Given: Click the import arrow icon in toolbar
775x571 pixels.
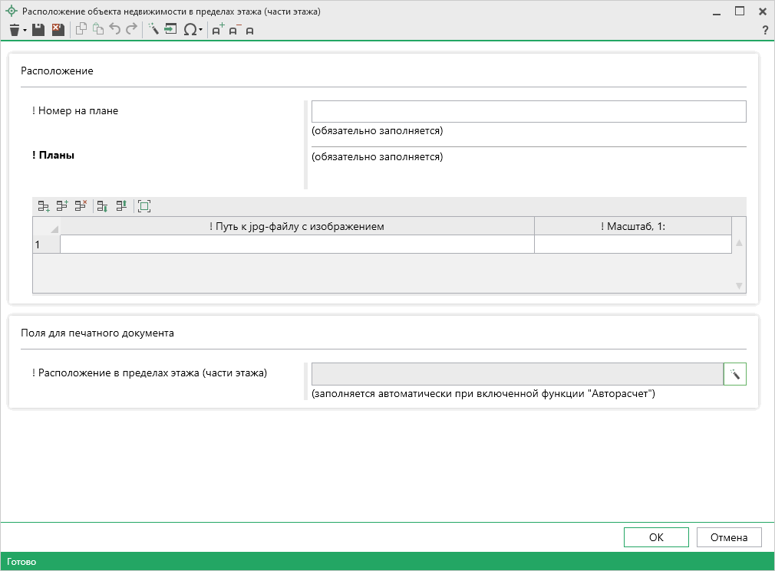Looking at the screenshot, I should click(170, 30).
